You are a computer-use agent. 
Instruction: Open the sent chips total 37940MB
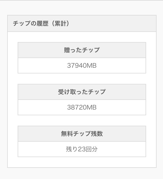tap(82, 66)
